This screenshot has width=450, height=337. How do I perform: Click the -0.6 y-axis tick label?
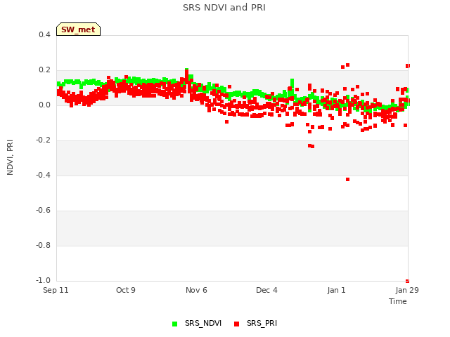click(43, 211)
